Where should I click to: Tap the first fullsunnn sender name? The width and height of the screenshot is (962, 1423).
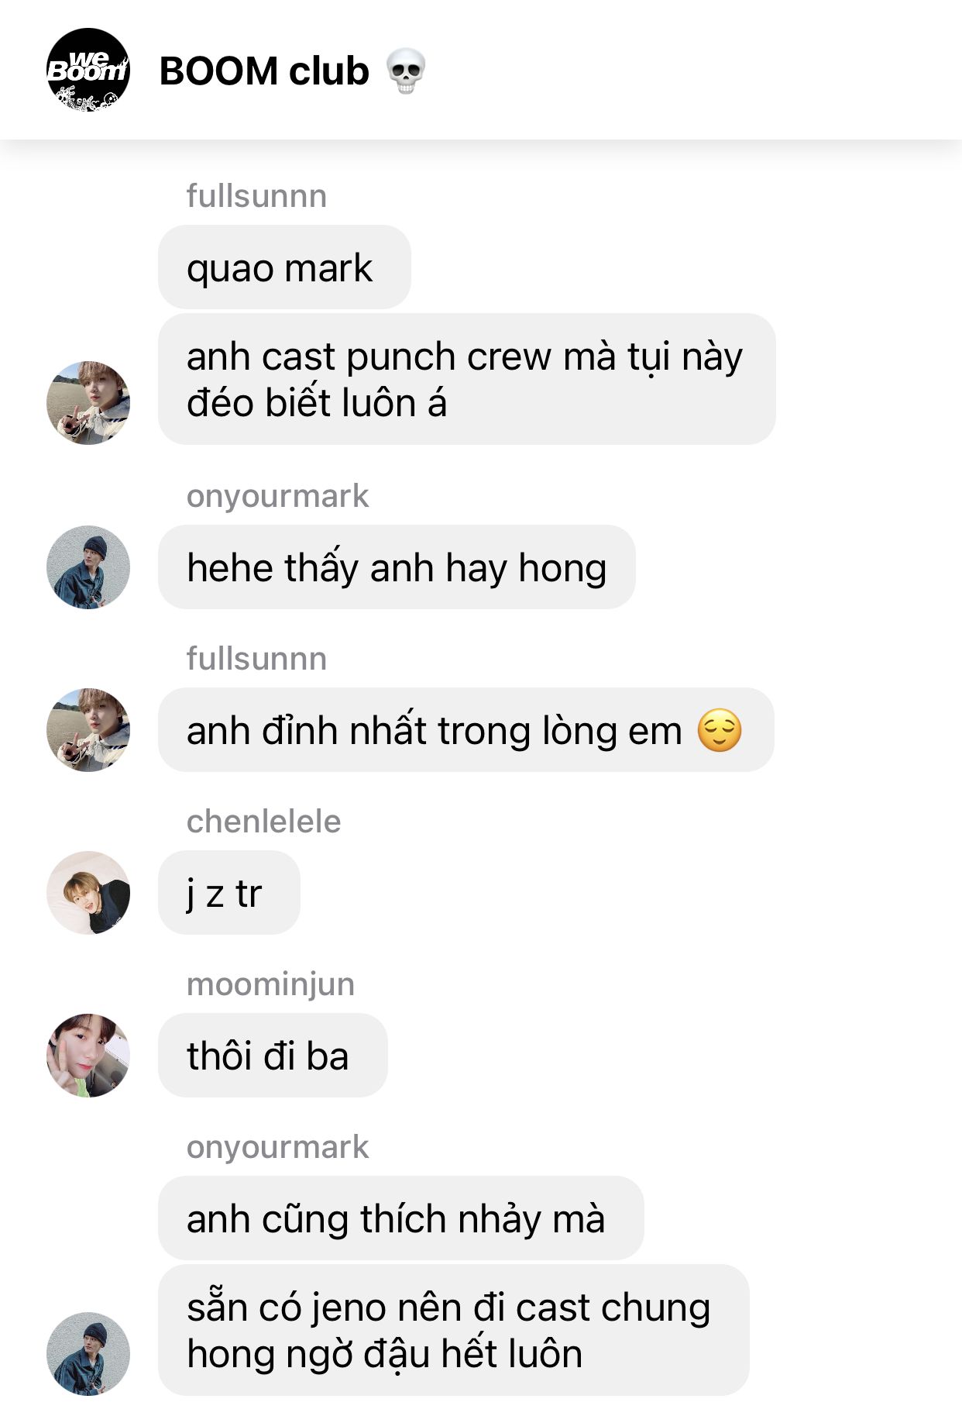[256, 196]
